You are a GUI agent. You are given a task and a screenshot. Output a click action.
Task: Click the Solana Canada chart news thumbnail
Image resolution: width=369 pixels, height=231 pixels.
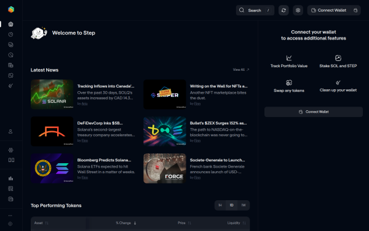pyautogui.click(x=52, y=94)
